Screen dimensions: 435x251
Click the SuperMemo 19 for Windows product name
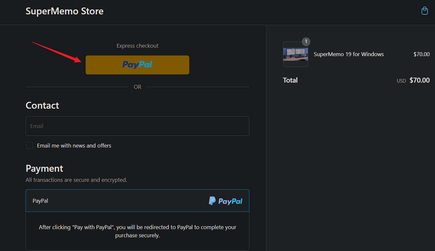coord(349,55)
